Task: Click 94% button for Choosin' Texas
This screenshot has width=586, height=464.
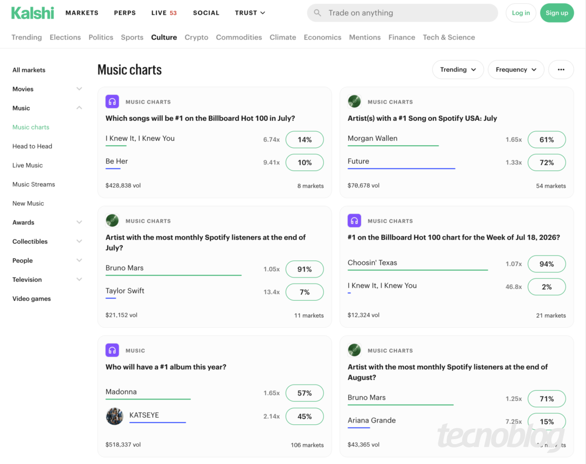Action: (546, 264)
